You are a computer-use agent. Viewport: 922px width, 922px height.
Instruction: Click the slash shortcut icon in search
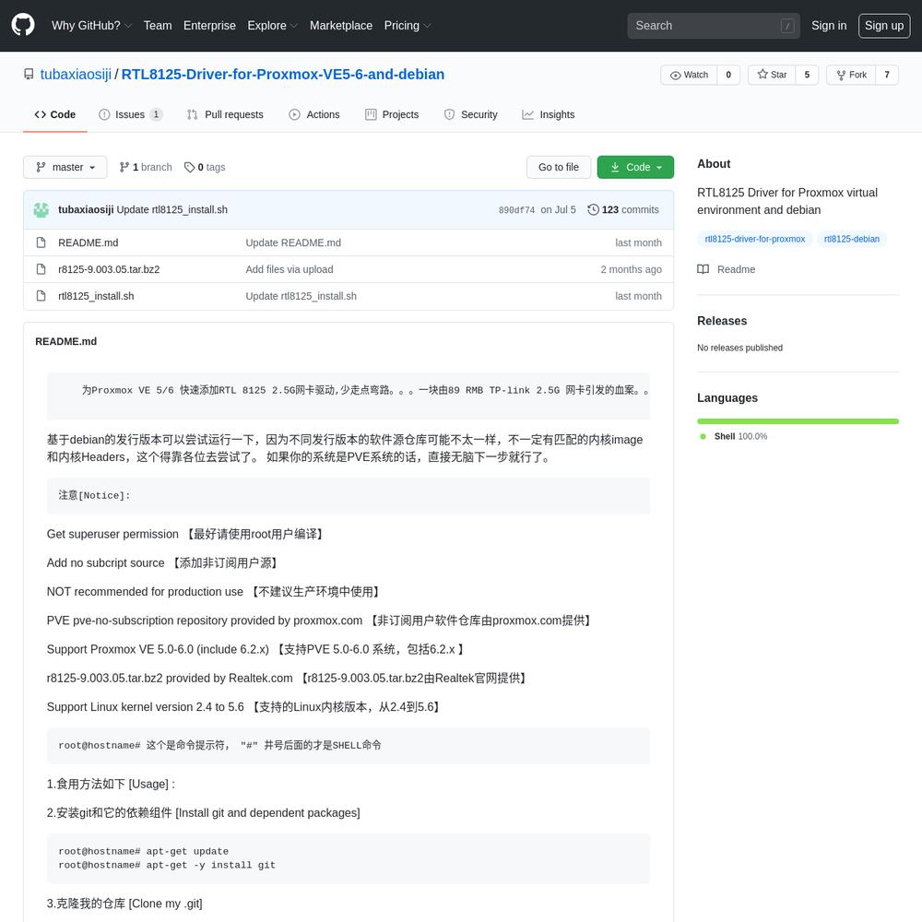(x=787, y=26)
